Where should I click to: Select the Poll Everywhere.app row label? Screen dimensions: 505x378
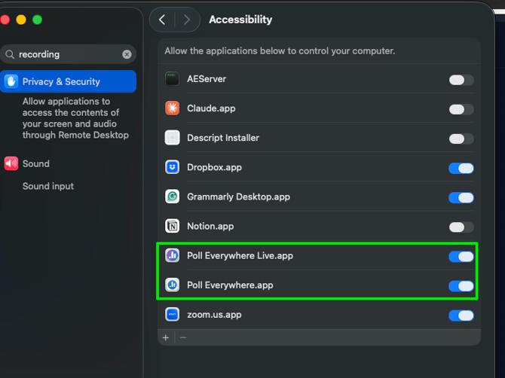pyautogui.click(x=231, y=285)
